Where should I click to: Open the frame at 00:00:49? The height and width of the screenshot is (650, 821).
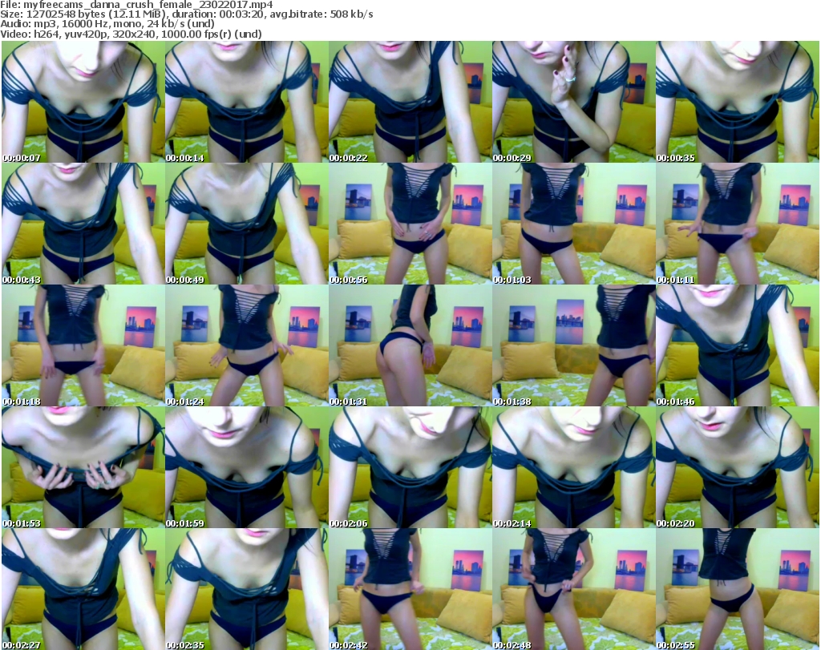coord(247,224)
